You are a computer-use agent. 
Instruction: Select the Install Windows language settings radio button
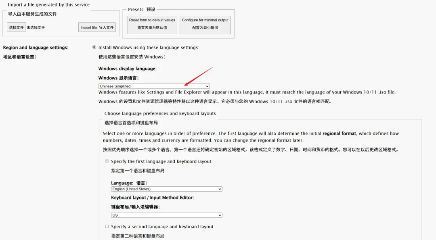click(x=94, y=47)
